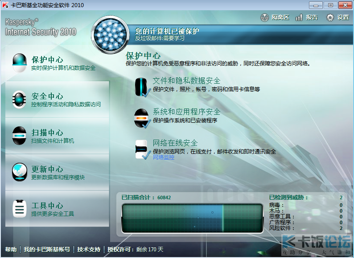The height and width of the screenshot is (258, 354).
Task: Click the 网络在线安全 icon with checkmark
Action: click(x=143, y=149)
